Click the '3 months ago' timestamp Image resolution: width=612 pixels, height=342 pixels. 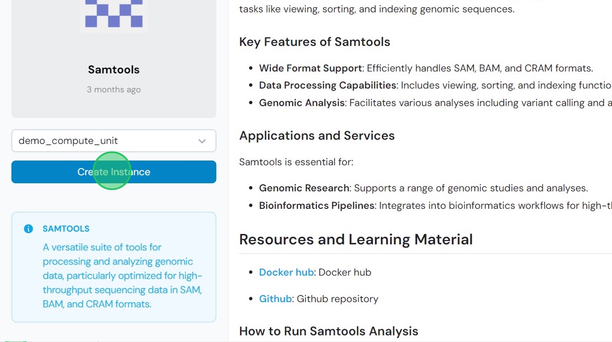[114, 89]
